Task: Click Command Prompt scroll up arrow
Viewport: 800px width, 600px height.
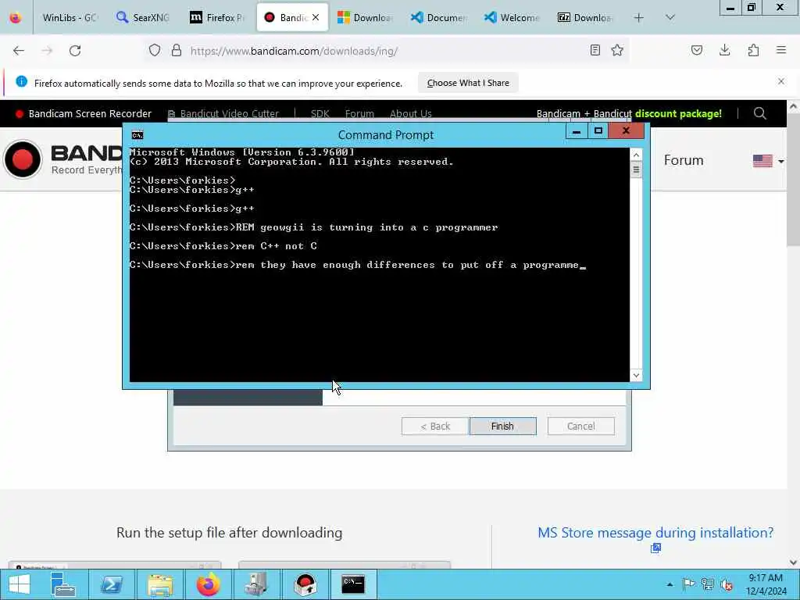Action: click(636, 154)
